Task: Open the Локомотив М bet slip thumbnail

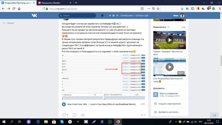Action: click(124, 96)
